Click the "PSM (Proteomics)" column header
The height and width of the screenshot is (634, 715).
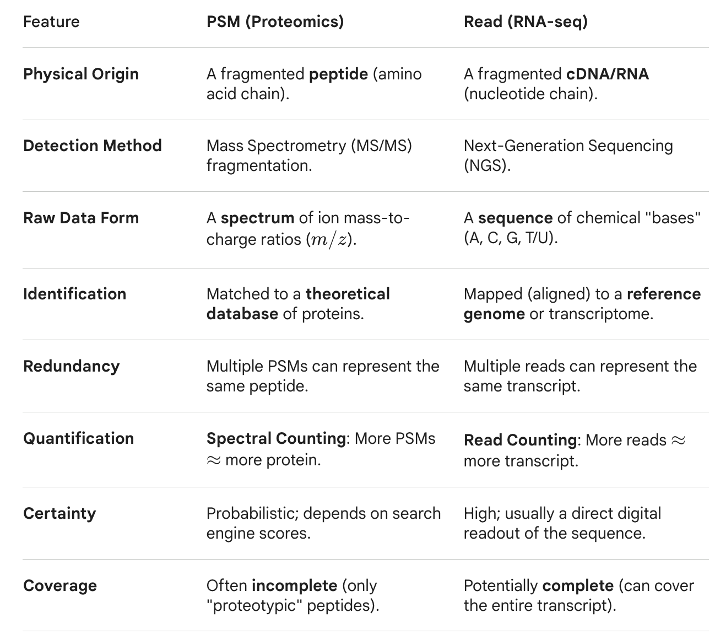275,22
